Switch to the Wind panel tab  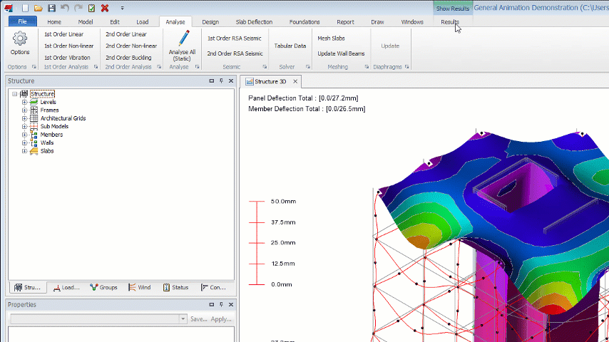pyautogui.click(x=140, y=288)
